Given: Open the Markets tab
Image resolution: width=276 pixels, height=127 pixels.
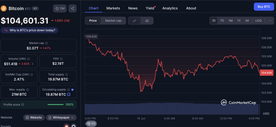Looking at the screenshot, I should pos(113,8).
